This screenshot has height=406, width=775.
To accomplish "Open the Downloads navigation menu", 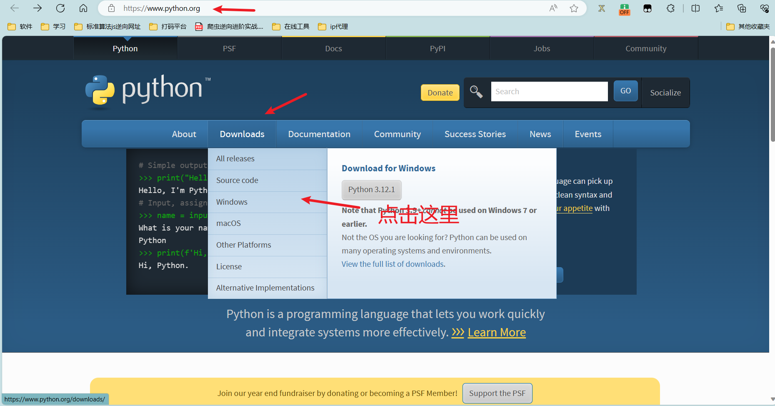I will 242,134.
